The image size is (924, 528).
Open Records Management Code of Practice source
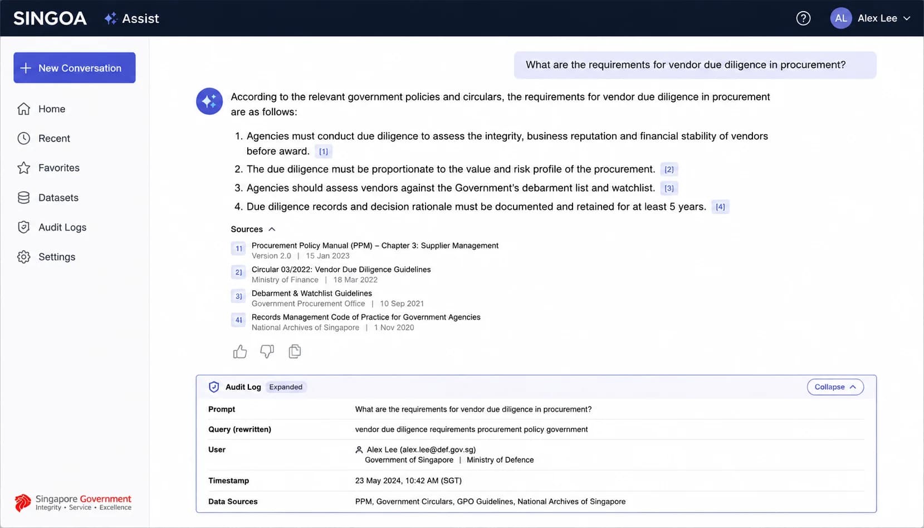[x=366, y=317]
